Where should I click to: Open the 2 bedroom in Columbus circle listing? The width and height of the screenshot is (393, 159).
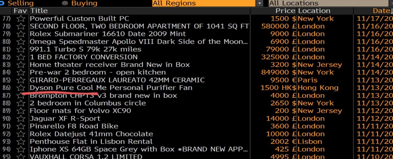coord(88,103)
